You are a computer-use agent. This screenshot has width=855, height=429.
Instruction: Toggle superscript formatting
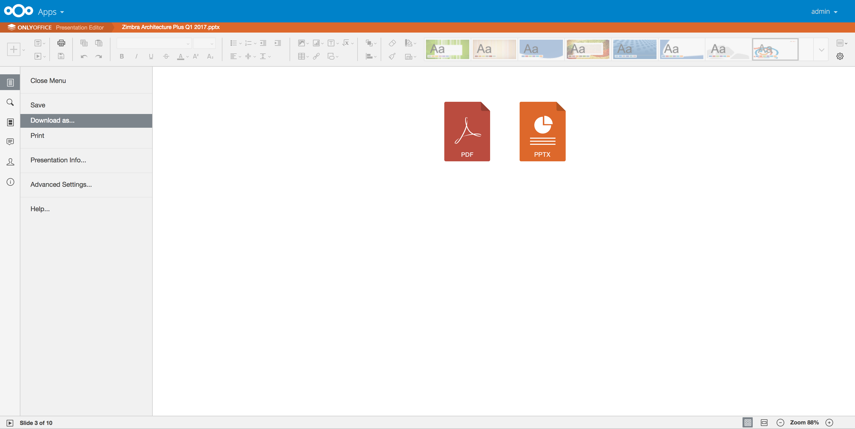click(x=196, y=56)
